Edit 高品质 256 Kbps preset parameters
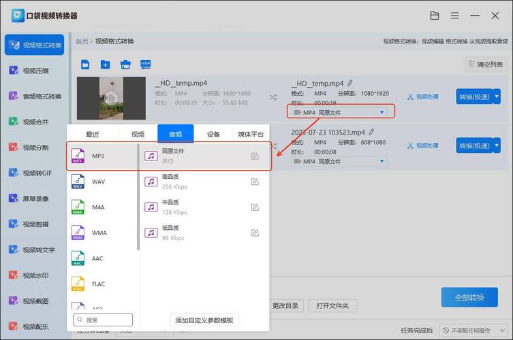Image resolution: width=513 pixels, height=340 pixels. (x=255, y=182)
